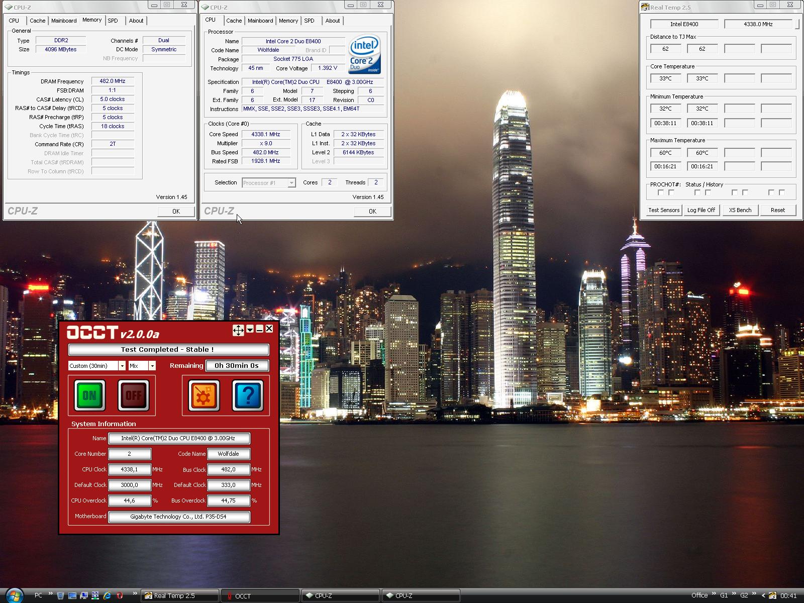Open Cache tab in left CPU-Z window

[x=37, y=21]
